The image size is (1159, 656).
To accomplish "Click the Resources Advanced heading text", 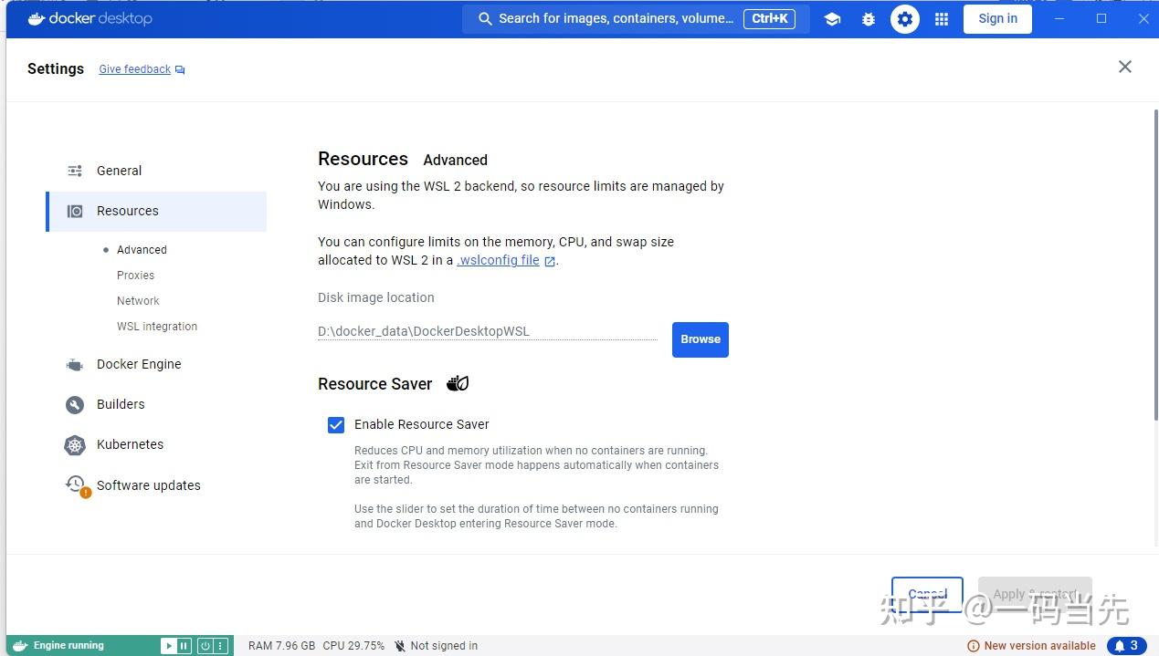I will click(x=403, y=159).
